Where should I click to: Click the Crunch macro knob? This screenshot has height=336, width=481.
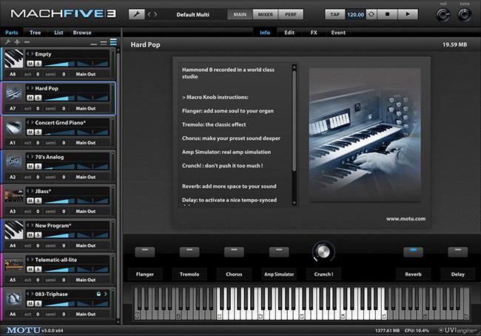pyautogui.click(x=323, y=252)
